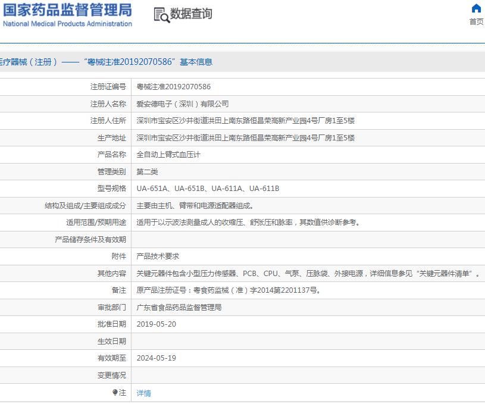Click the 注册人名称 row label
The image size is (485, 404).
tap(108, 104)
